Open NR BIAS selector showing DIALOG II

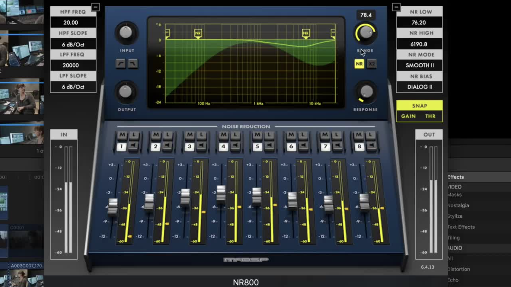click(x=419, y=87)
